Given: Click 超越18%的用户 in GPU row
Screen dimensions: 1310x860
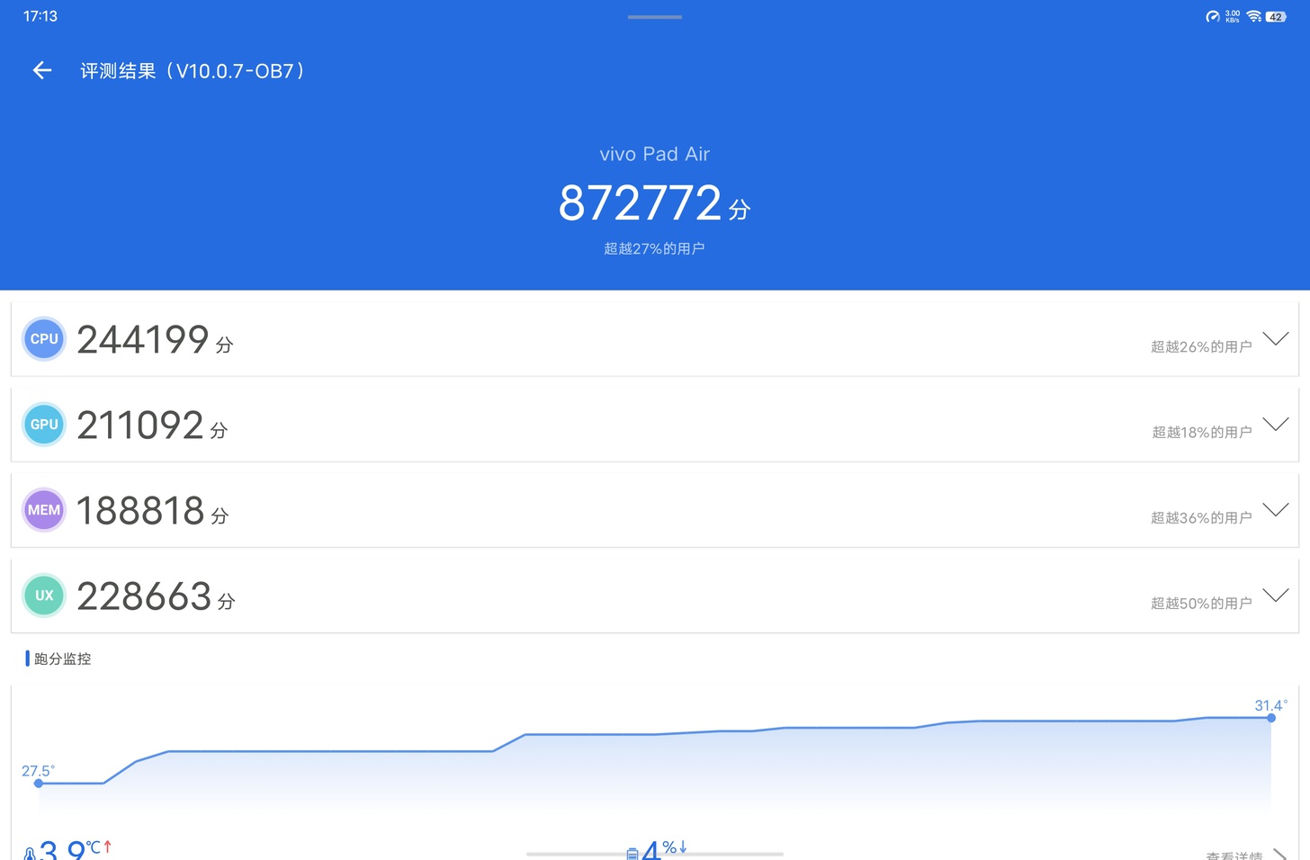Looking at the screenshot, I should coord(1202,432).
